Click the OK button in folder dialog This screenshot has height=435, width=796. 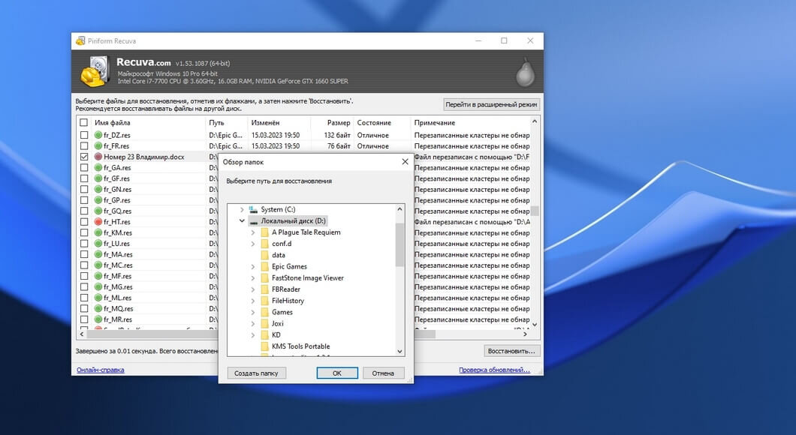(337, 373)
